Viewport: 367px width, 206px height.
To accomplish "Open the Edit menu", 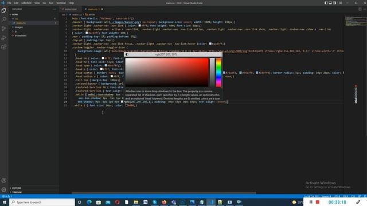I will pyautogui.click(x=16, y=3).
